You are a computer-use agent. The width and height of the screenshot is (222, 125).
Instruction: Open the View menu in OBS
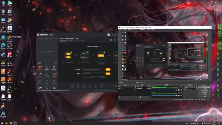coord(130,30)
